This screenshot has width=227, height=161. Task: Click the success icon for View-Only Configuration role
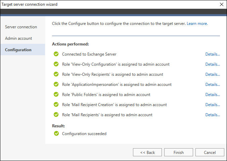56,64
